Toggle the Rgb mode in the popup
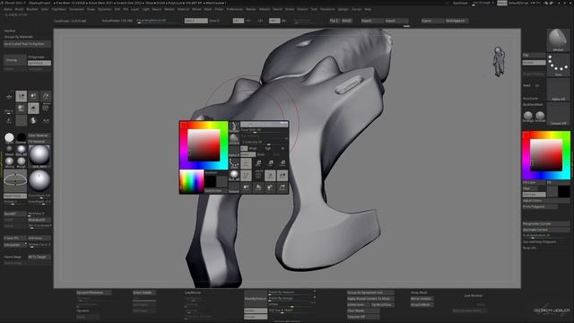Image resolution: width=574 pixels, height=323 pixels. (268, 148)
